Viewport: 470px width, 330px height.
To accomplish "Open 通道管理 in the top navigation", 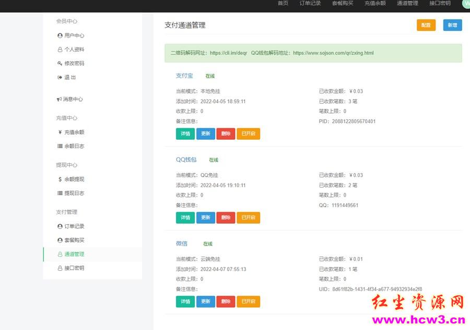I will tap(407, 3).
